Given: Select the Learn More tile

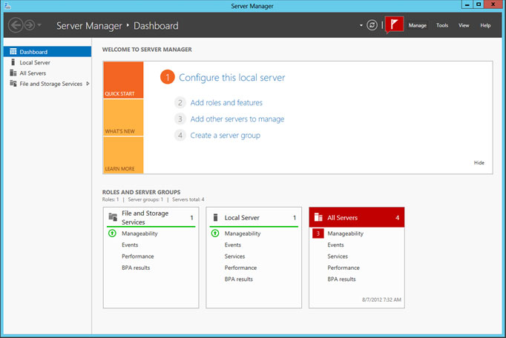Looking at the screenshot, I should [x=123, y=155].
